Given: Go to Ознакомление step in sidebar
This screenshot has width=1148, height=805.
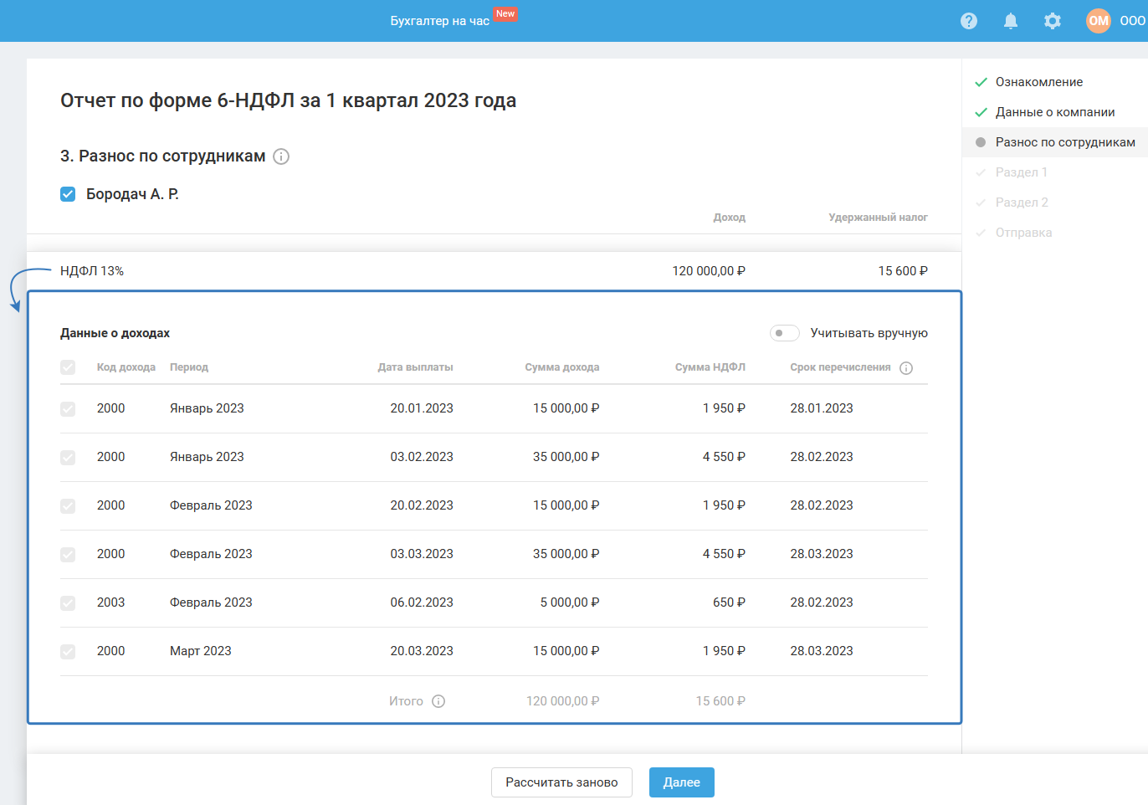Looking at the screenshot, I should coord(1038,82).
